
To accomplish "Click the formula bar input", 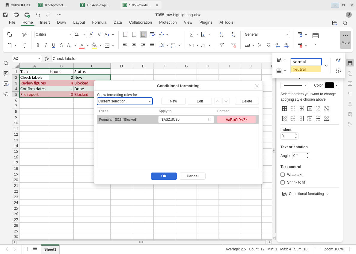I will point(162,59).
